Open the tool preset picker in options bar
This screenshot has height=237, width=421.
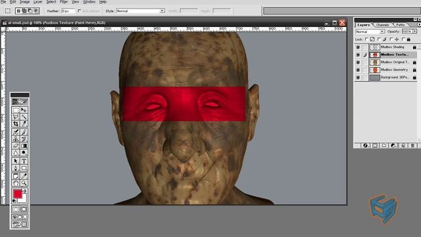(8, 11)
